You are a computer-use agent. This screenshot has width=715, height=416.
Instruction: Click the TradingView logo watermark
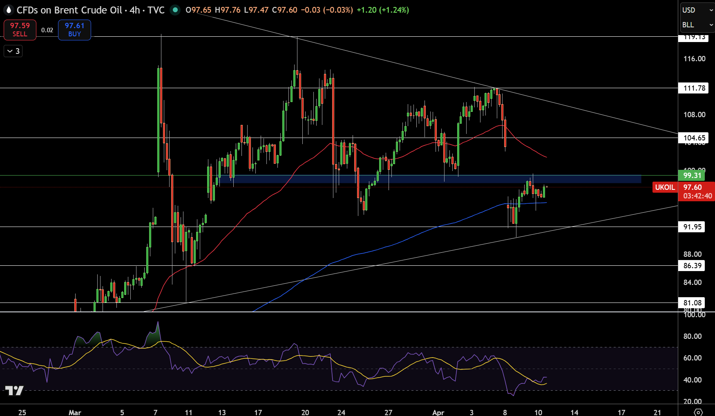click(x=14, y=391)
